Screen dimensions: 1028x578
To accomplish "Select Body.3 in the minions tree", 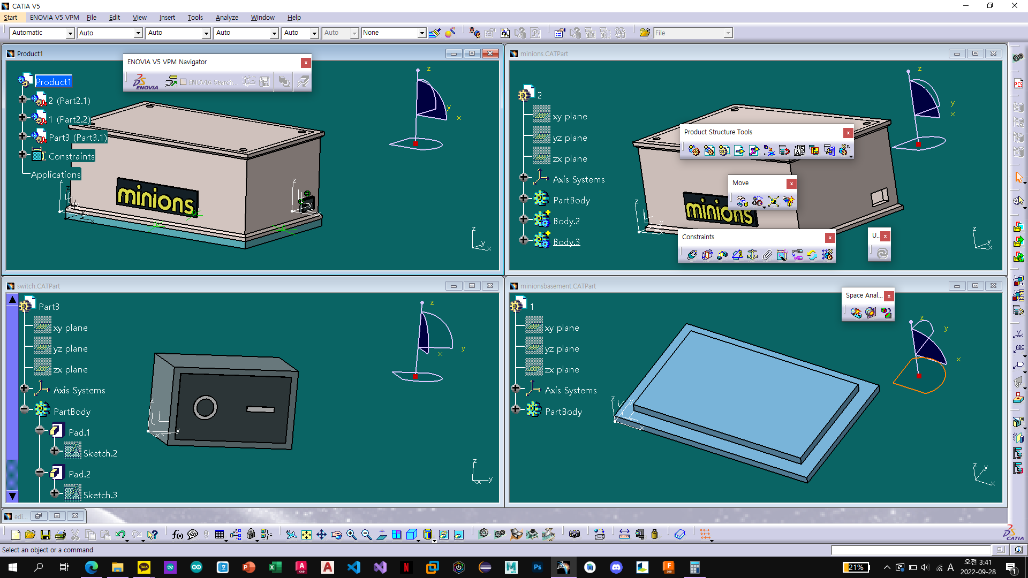I will click(x=566, y=242).
